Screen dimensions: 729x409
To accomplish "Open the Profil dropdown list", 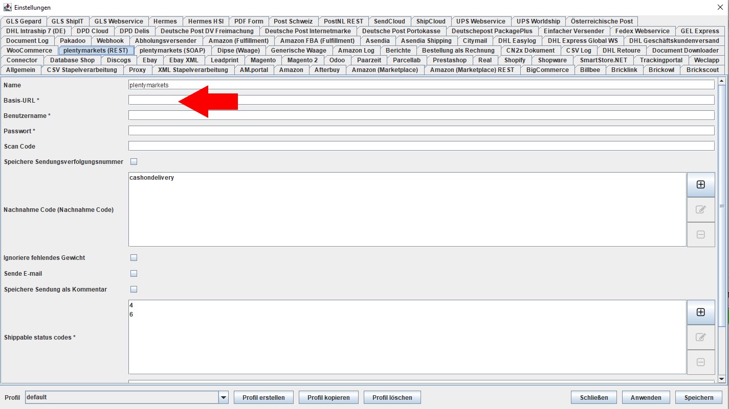I will coord(223,397).
